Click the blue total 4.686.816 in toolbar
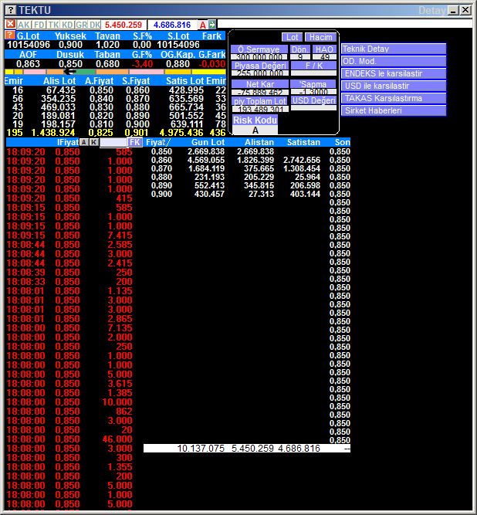This screenshot has width=477, height=515. [x=172, y=25]
